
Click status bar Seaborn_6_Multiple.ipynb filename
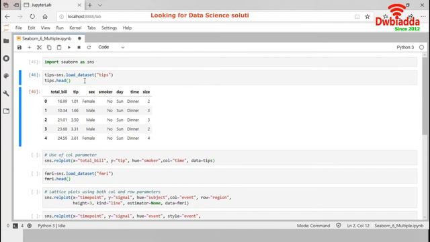click(x=399, y=226)
